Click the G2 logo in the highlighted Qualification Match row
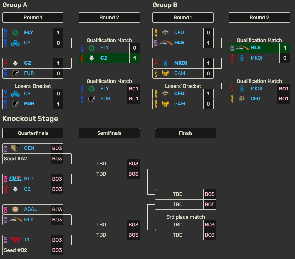Screen dimensions: 295x259 pos(92,58)
